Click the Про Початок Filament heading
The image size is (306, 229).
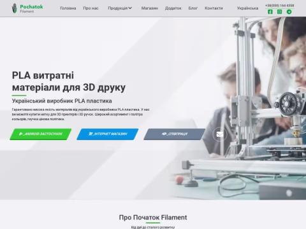point(153,218)
